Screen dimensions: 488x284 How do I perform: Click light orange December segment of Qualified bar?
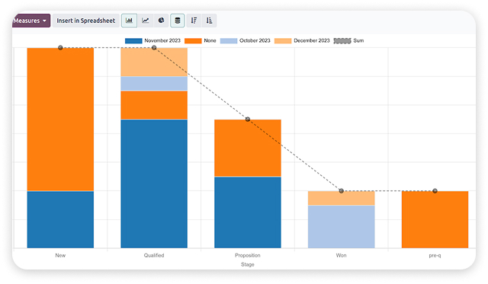154,62
